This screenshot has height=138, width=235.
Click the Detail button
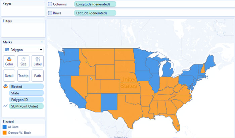tap(9, 76)
